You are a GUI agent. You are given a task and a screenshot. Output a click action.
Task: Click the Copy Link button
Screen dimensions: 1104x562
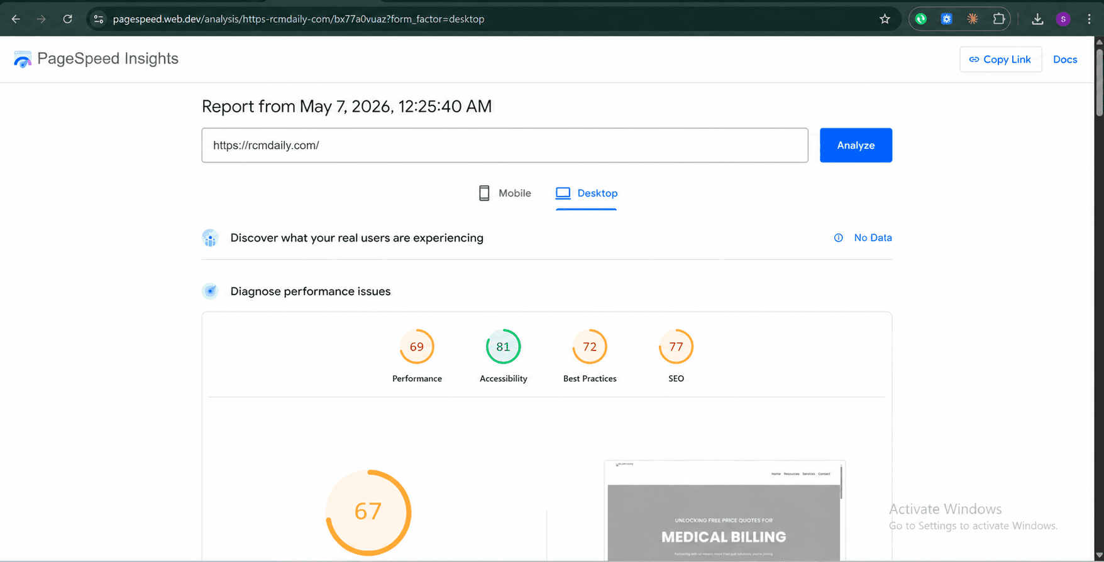point(1000,59)
